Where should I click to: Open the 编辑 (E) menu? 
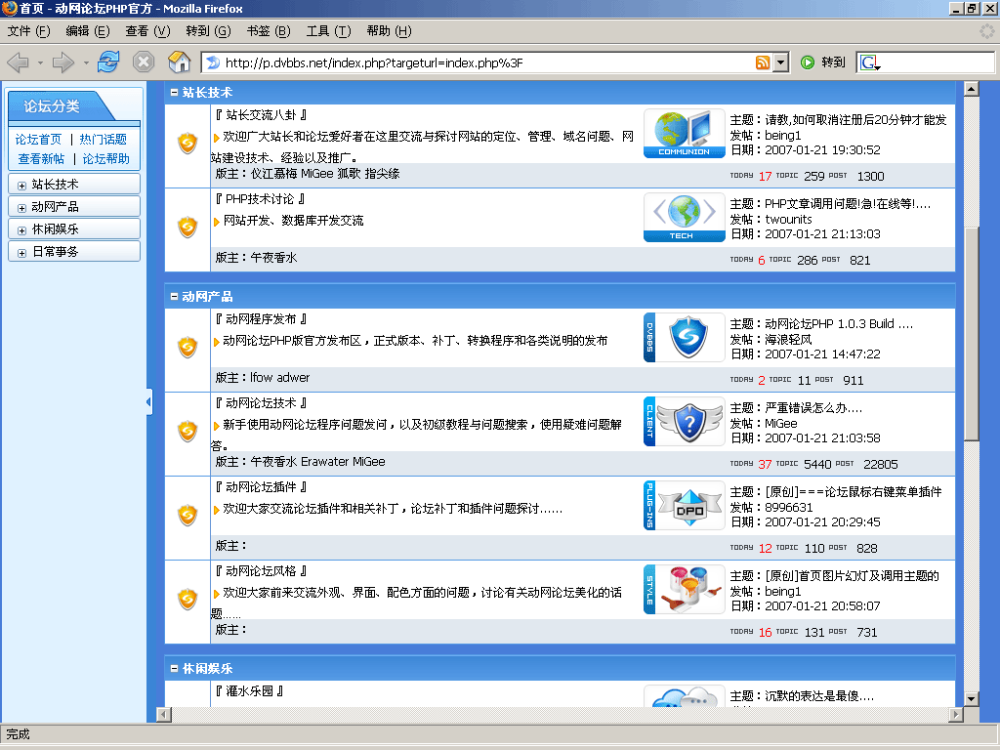tap(87, 30)
